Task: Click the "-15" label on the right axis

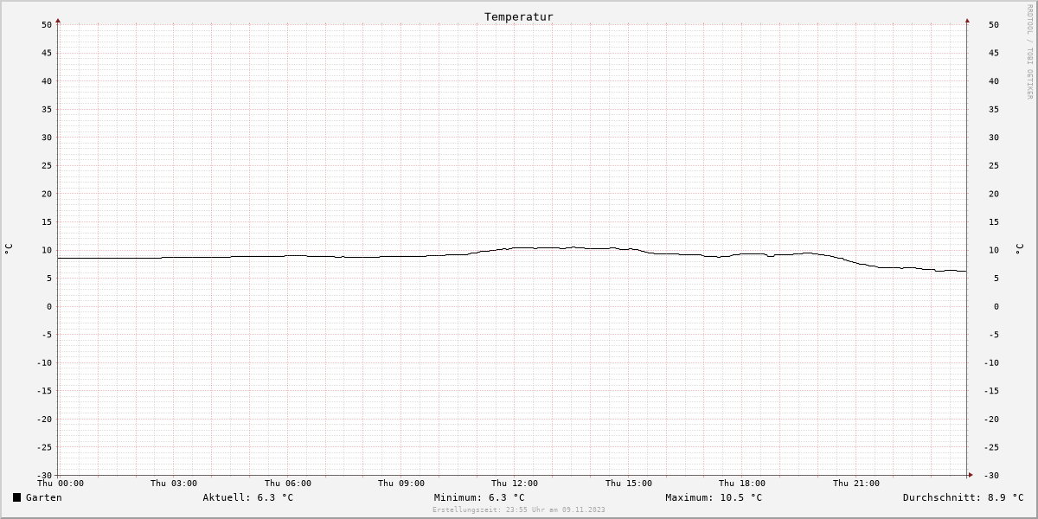Action: pos(993,390)
